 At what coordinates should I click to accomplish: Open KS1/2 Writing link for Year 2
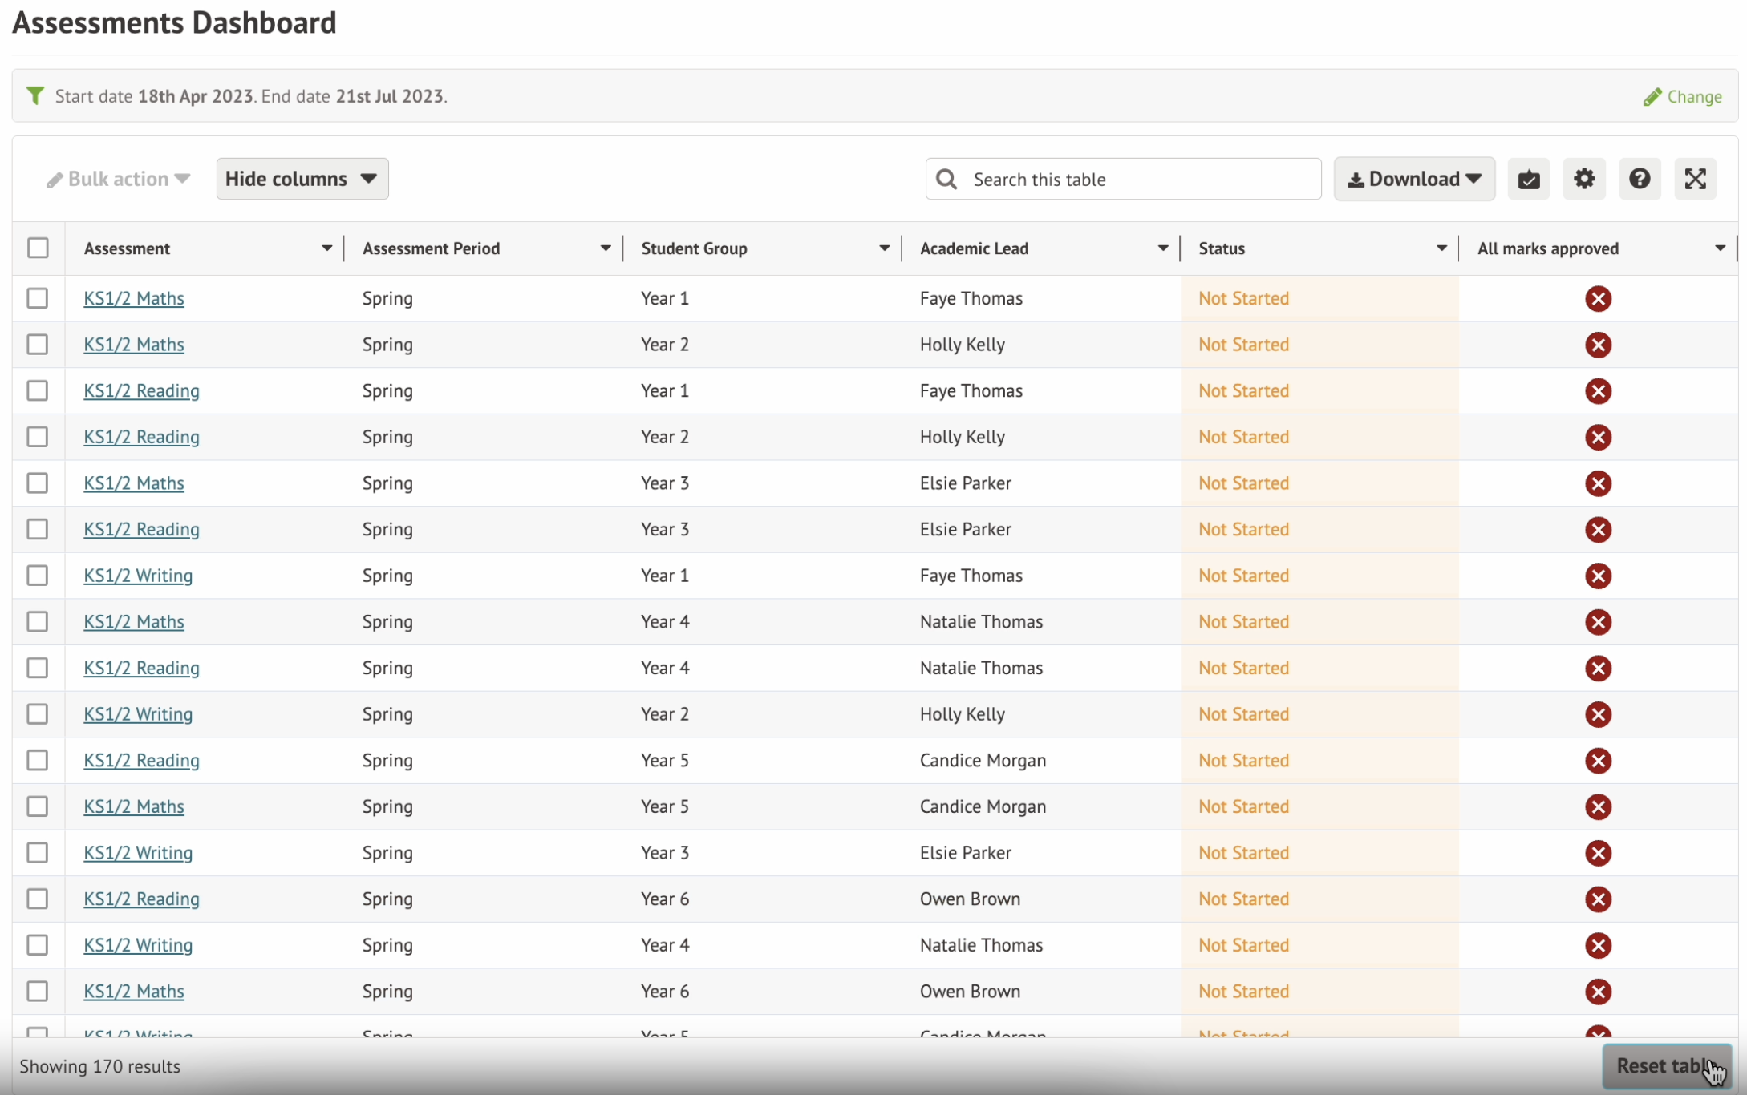click(138, 714)
